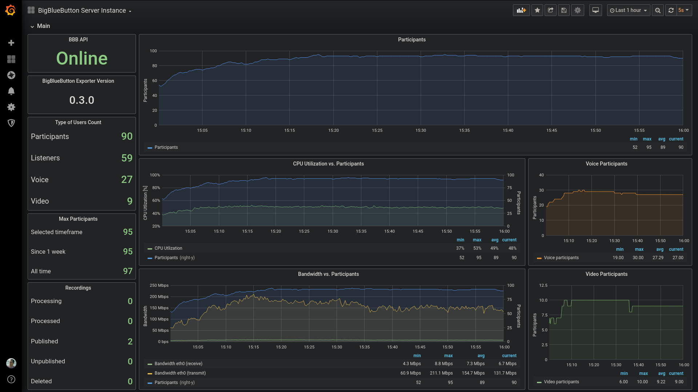Click the Create plus icon in sidebar
Image resolution: width=698 pixels, height=392 pixels.
[11, 43]
